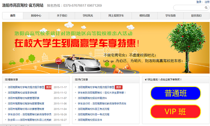This screenshot has height=126, width=210.
Task: Click the megaphone icon beside 网上报名
Action: coord(146,80)
